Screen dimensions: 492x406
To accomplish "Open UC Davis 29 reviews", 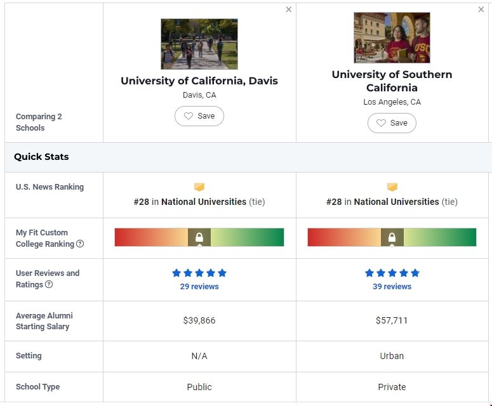I will point(199,287).
